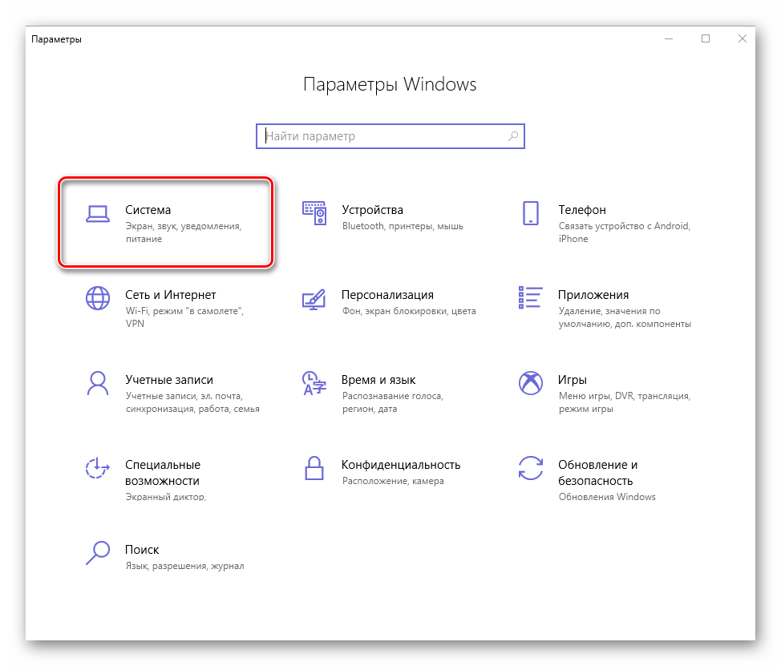Open the 'Расположение, камера' privacy description
The width and height of the screenshot is (781, 666).
pyautogui.click(x=393, y=482)
